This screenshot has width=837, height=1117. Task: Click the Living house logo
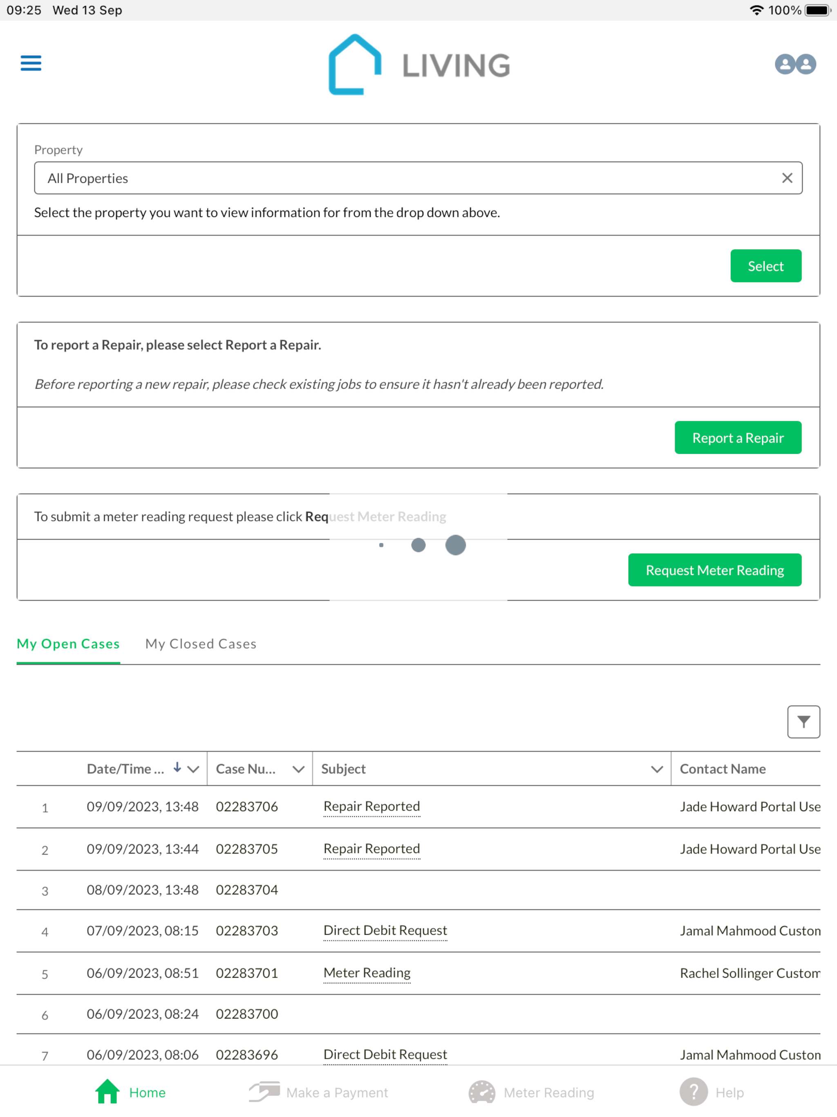(355, 65)
